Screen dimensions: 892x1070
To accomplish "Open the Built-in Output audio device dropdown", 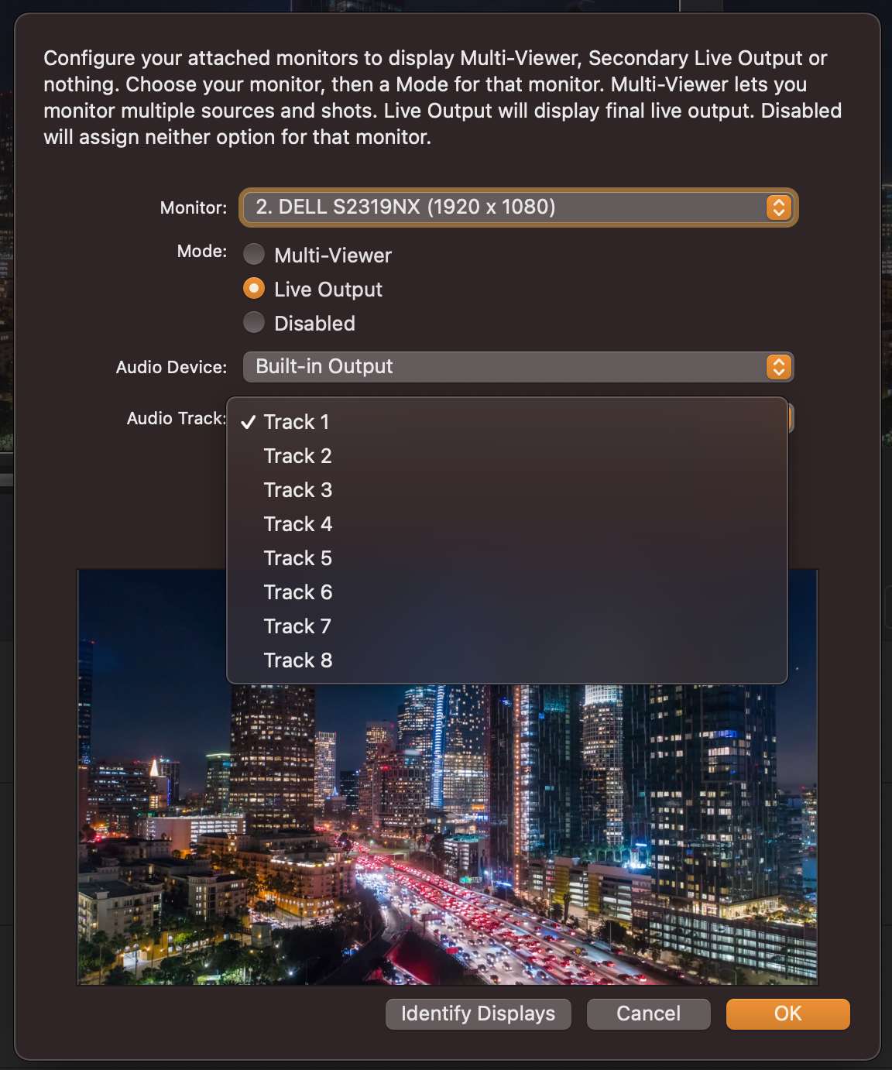I will tap(518, 367).
